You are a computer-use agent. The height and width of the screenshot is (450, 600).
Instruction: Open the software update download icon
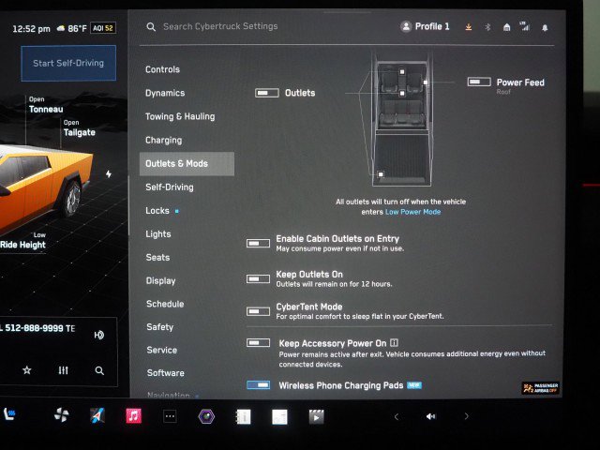tap(469, 27)
